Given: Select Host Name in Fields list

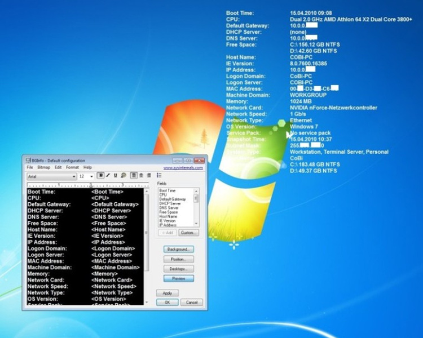Looking at the screenshot, I should 168,216.
